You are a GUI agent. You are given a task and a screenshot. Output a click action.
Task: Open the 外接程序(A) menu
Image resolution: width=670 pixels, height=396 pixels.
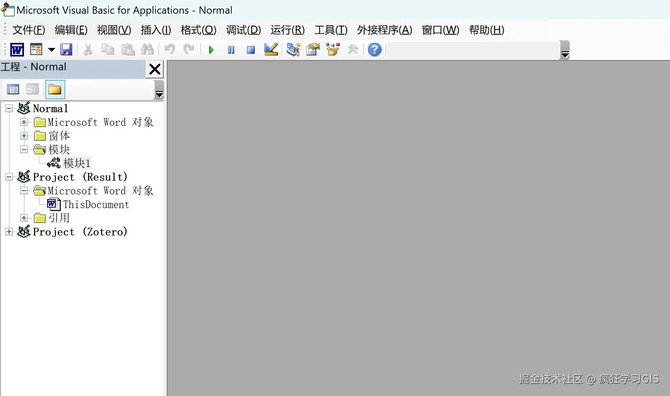pyautogui.click(x=384, y=30)
